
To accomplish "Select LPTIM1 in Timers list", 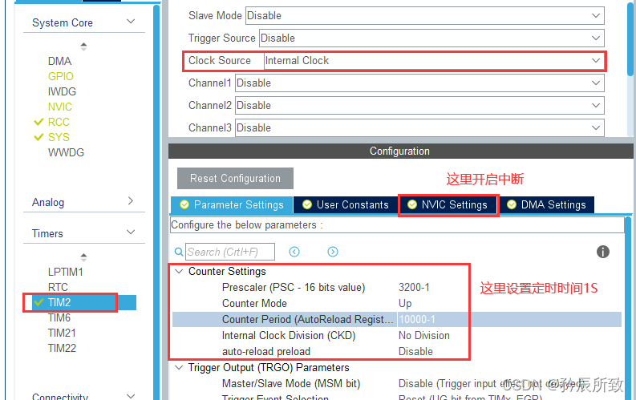I will pyautogui.click(x=65, y=272).
